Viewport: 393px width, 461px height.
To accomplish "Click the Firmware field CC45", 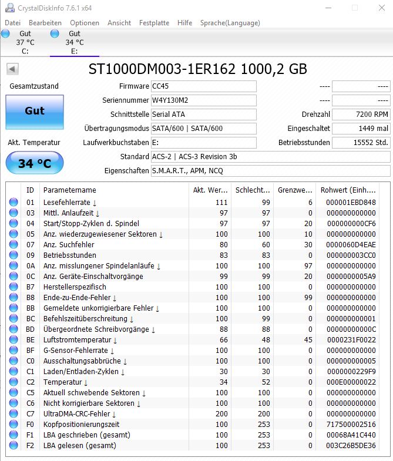I will [x=204, y=86].
